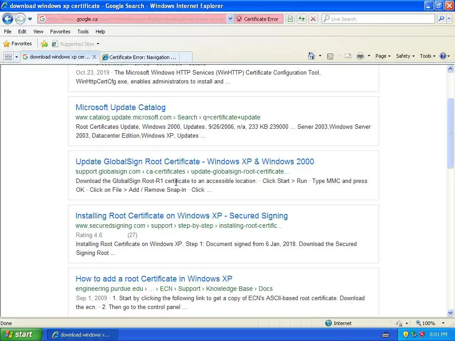Click the Favorites star icon beside the Favorites label
The height and width of the screenshot is (341, 455).
click(6, 44)
